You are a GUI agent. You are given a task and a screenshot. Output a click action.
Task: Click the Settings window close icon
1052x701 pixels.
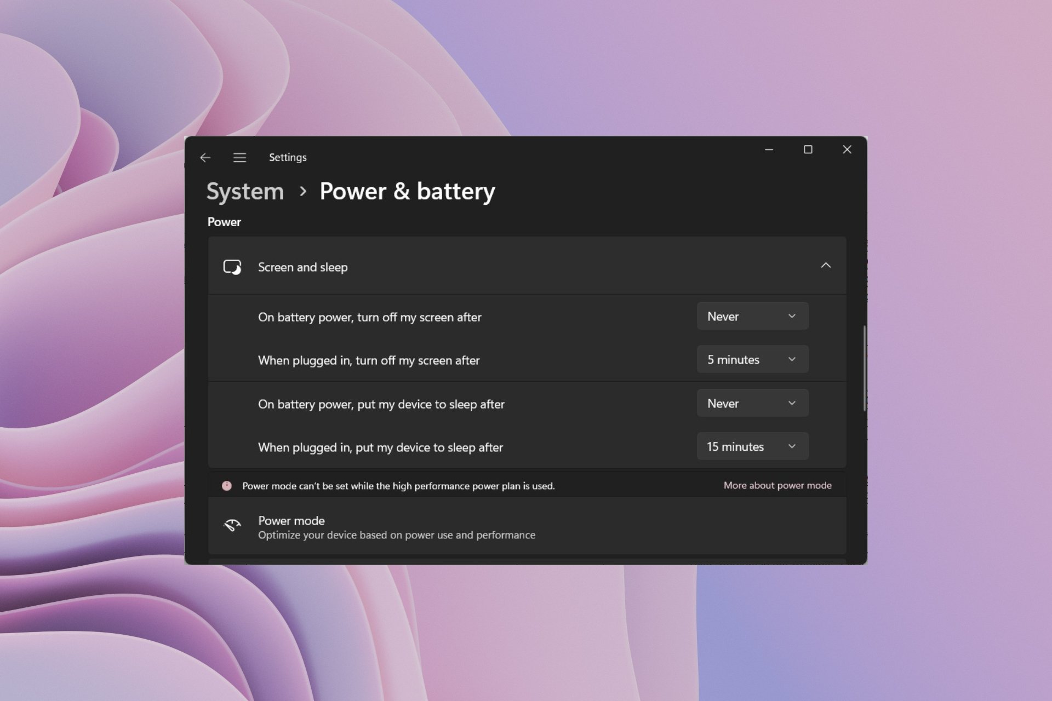[847, 150]
